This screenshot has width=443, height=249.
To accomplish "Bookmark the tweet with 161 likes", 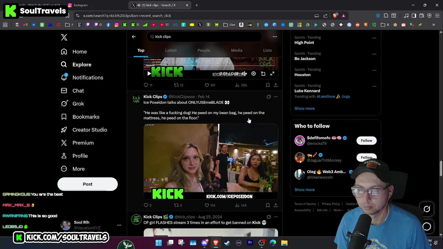I will 268,85.
